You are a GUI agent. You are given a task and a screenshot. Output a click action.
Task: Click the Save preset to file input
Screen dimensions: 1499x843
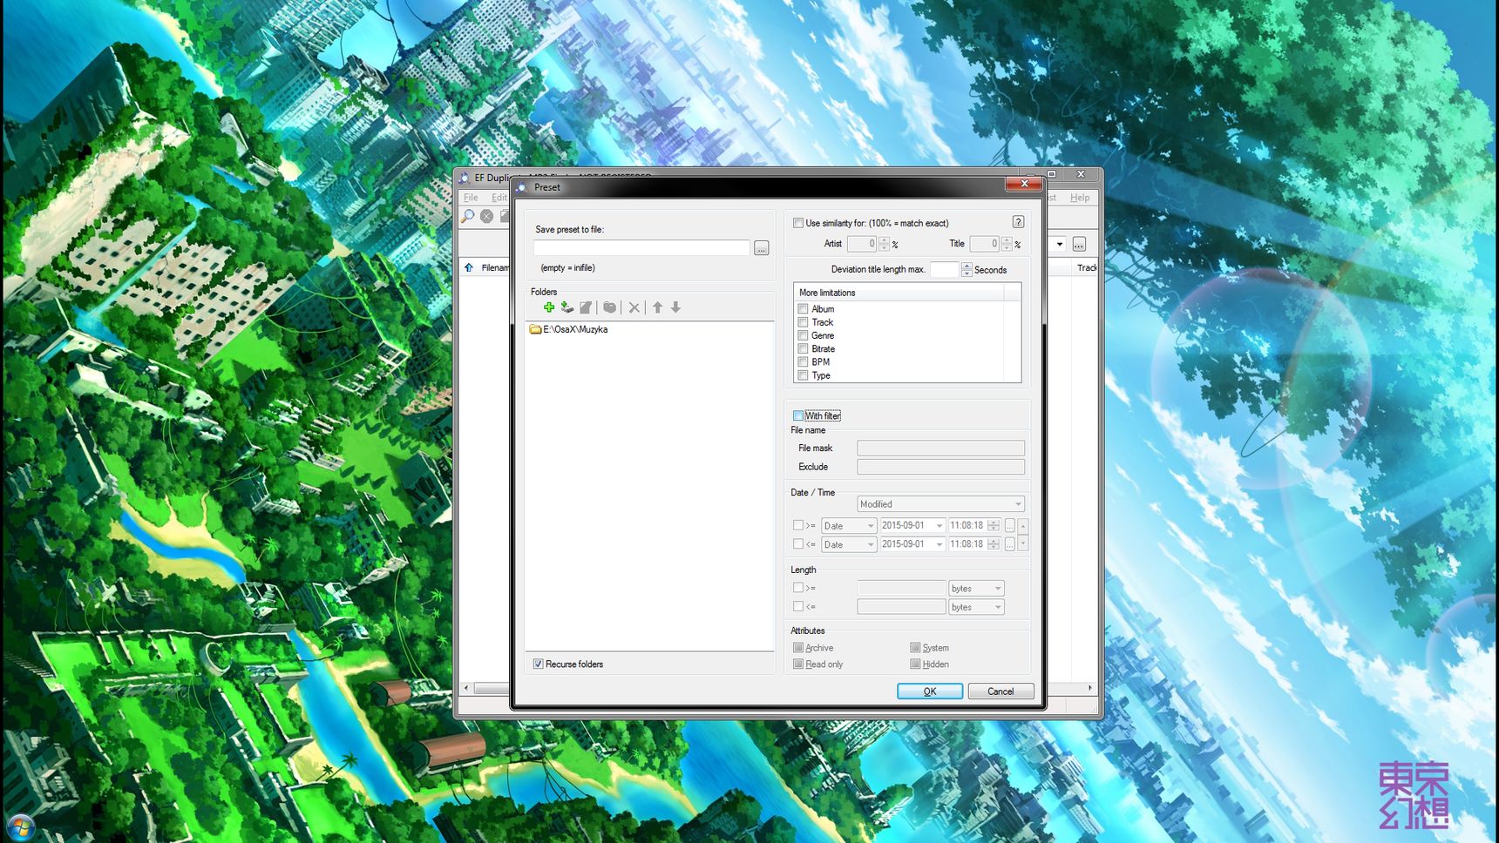coord(642,248)
